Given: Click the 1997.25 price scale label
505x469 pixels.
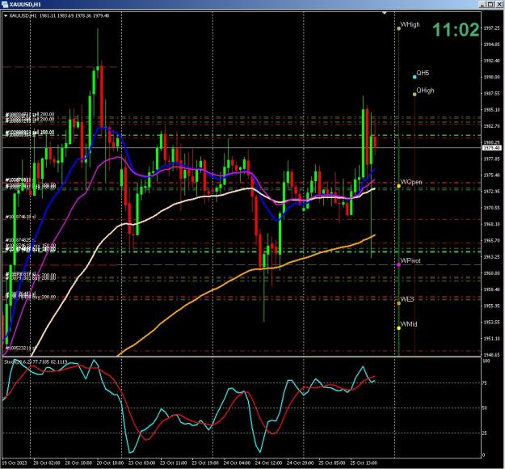Looking at the screenshot, I should tap(491, 28).
